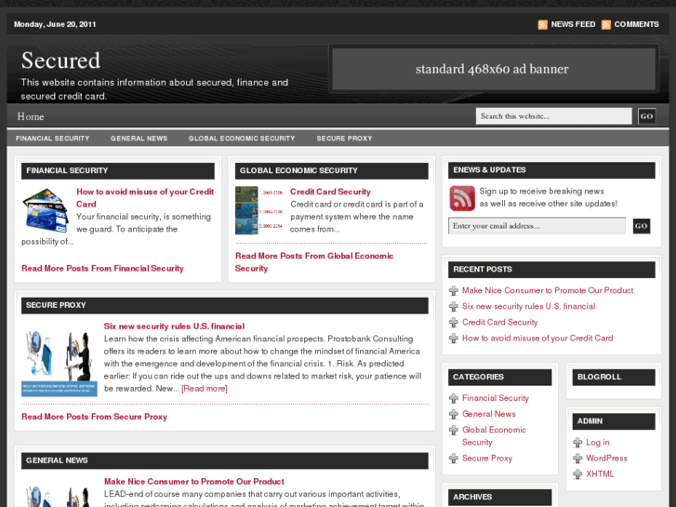Open Financial Security in the sub-navigation bar
The image size is (676, 507).
tap(53, 139)
